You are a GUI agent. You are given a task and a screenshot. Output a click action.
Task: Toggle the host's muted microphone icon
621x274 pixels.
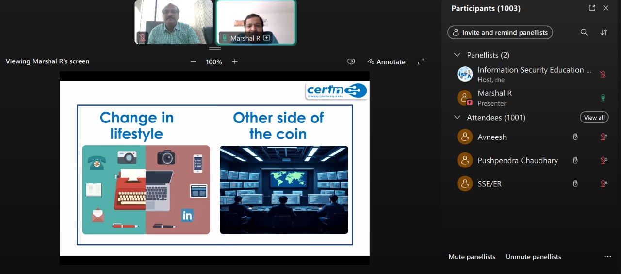[603, 75]
